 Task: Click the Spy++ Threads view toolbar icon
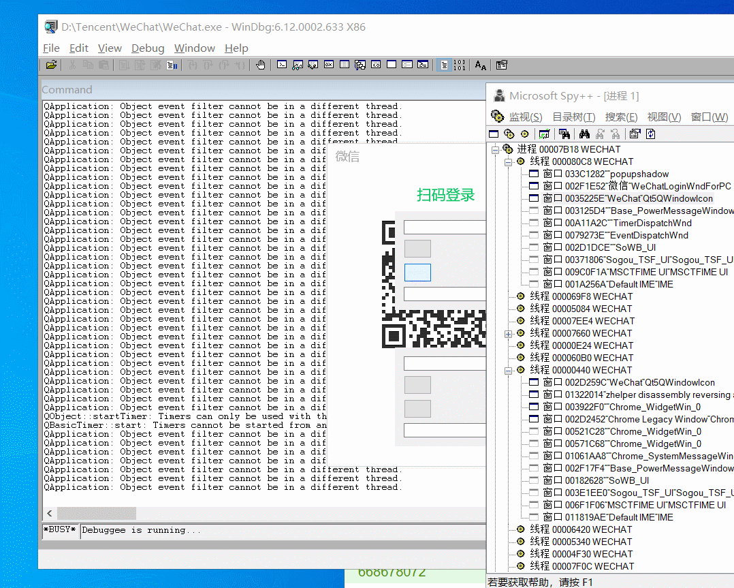click(525, 134)
